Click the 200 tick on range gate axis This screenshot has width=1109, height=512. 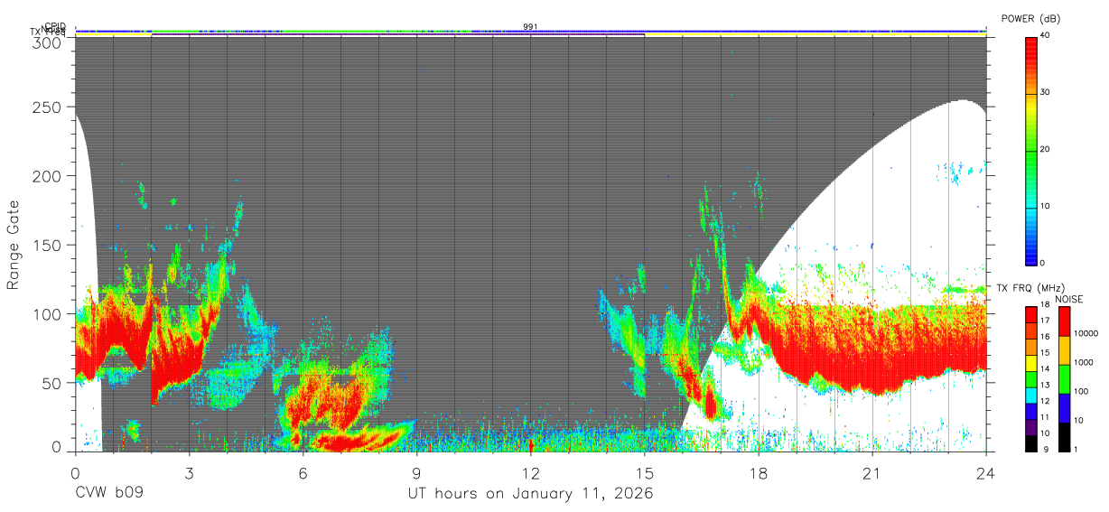click(48, 176)
